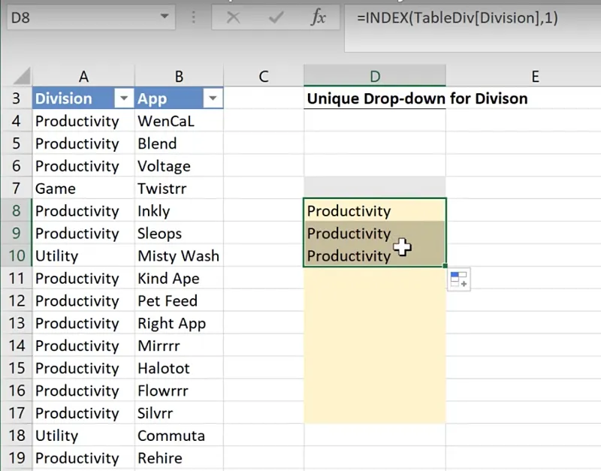Click the Unique Drop-down for Divison heading

(417, 98)
